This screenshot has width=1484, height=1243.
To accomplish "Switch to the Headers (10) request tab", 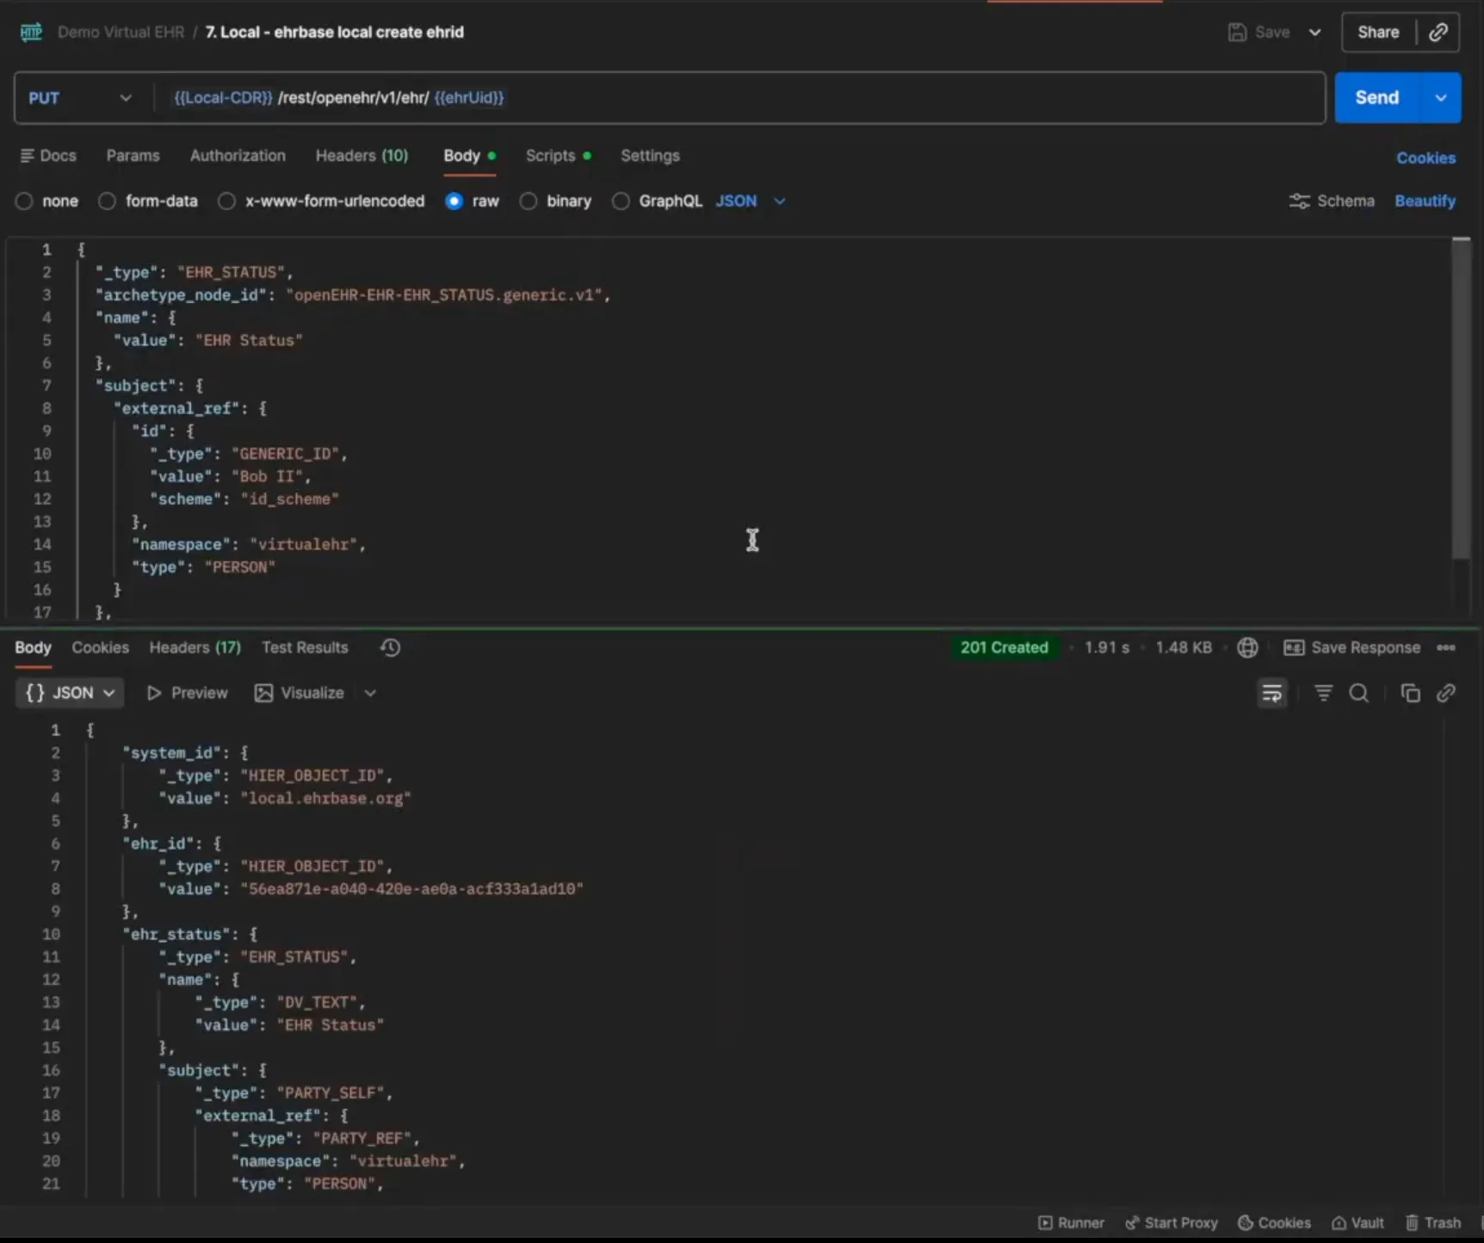I will click(x=362, y=156).
